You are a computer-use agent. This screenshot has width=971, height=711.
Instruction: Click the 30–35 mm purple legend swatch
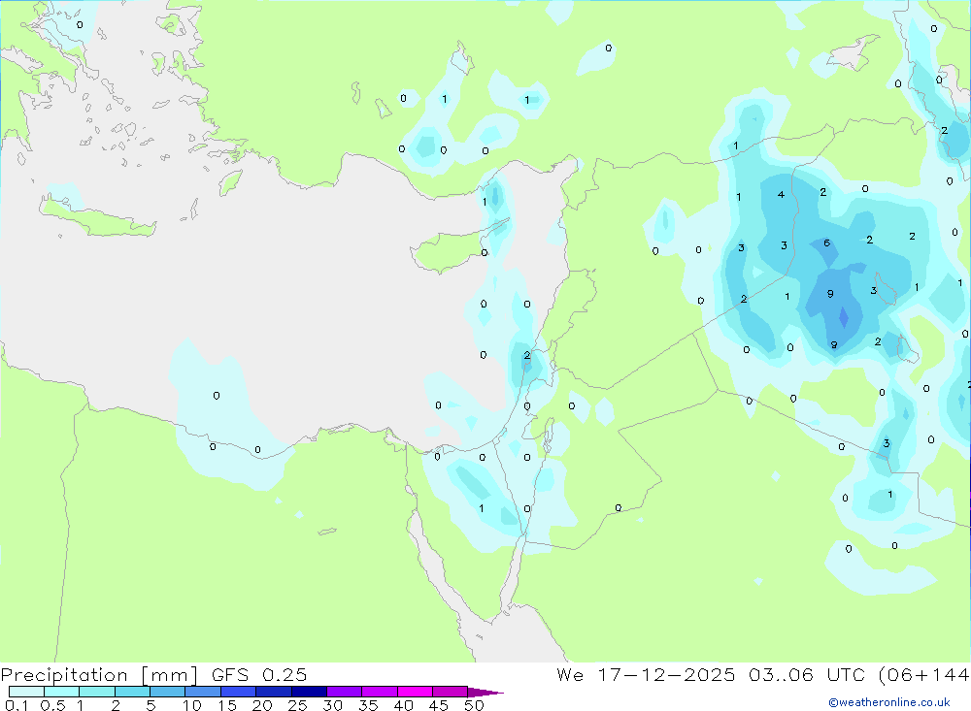344,692
